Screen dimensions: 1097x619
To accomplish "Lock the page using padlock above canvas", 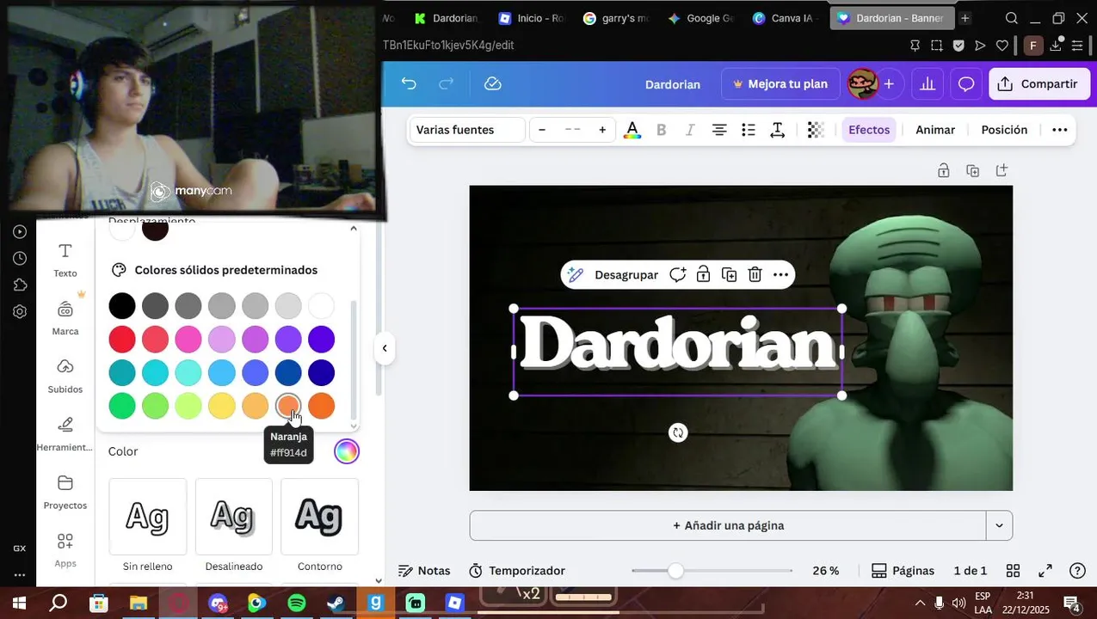I will pos(944,170).
